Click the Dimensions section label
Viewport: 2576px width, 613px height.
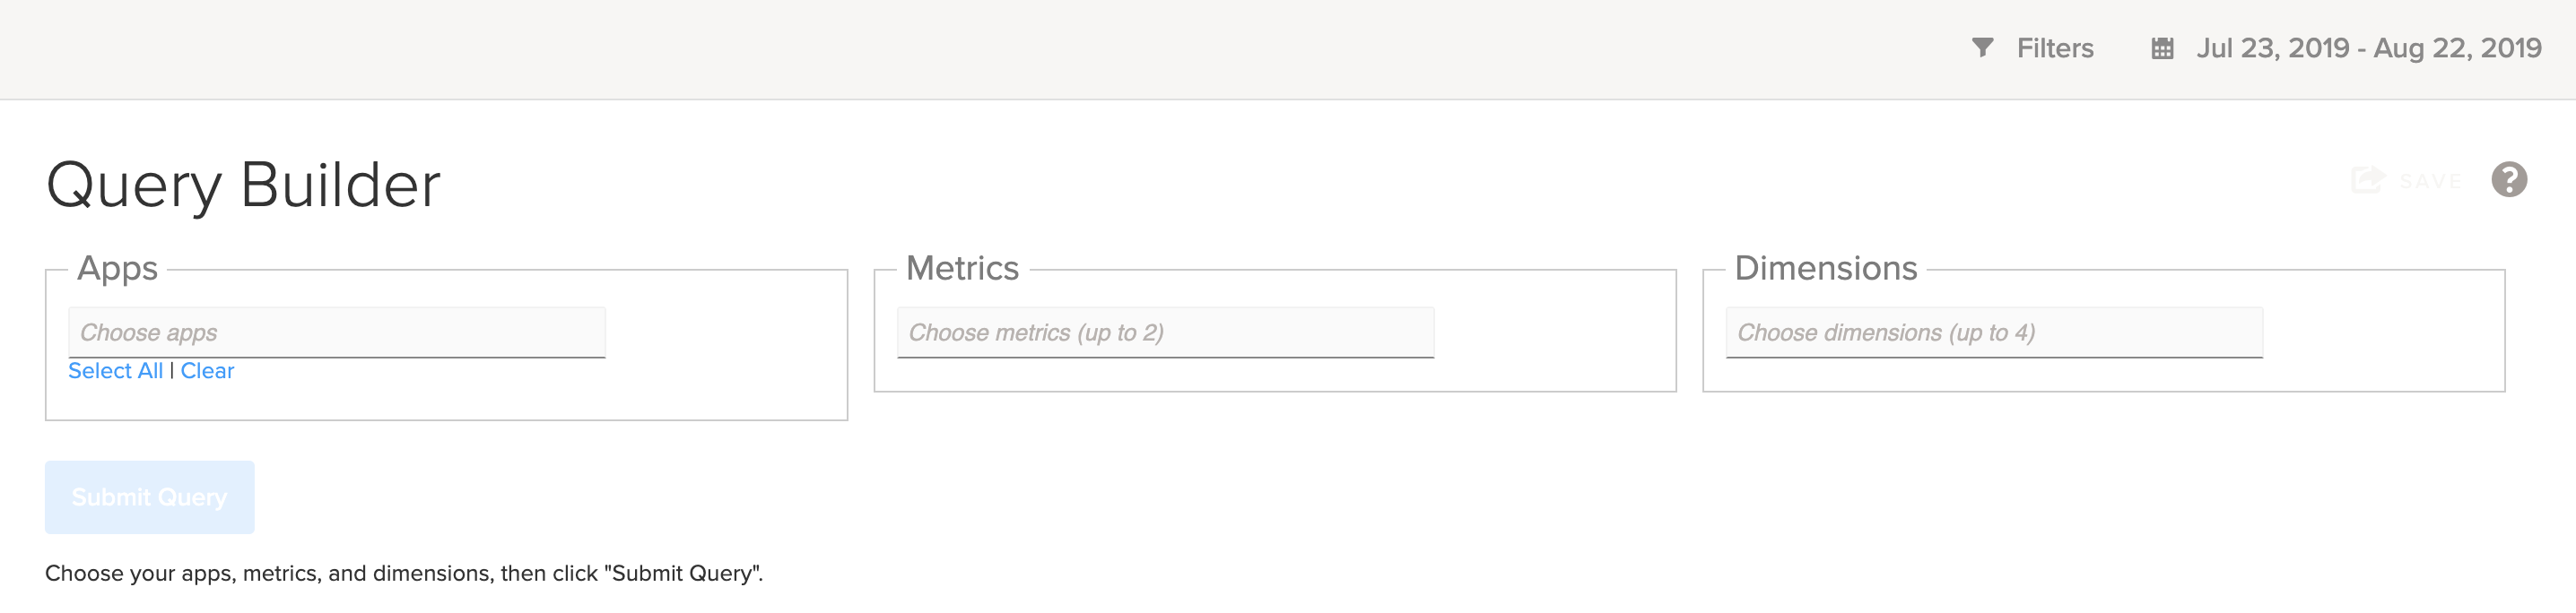pyautogui.click(x=1825, y=269)
